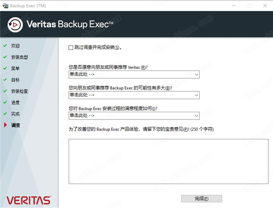The width and height of the screenshot is (273, 208).
Task: Enable the 跳过调查并完成安装 checkbox
Action: point(71,48)
